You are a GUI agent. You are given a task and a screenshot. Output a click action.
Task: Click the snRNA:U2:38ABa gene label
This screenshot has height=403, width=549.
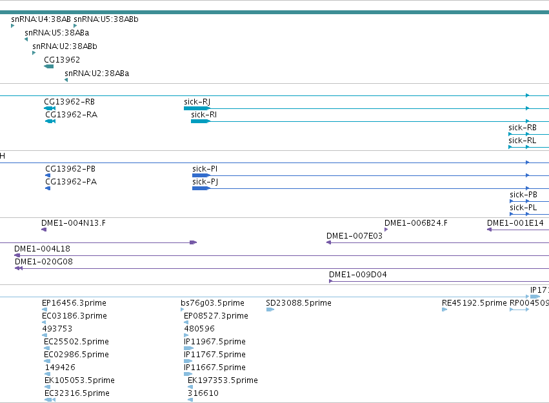tap(97, 74)
